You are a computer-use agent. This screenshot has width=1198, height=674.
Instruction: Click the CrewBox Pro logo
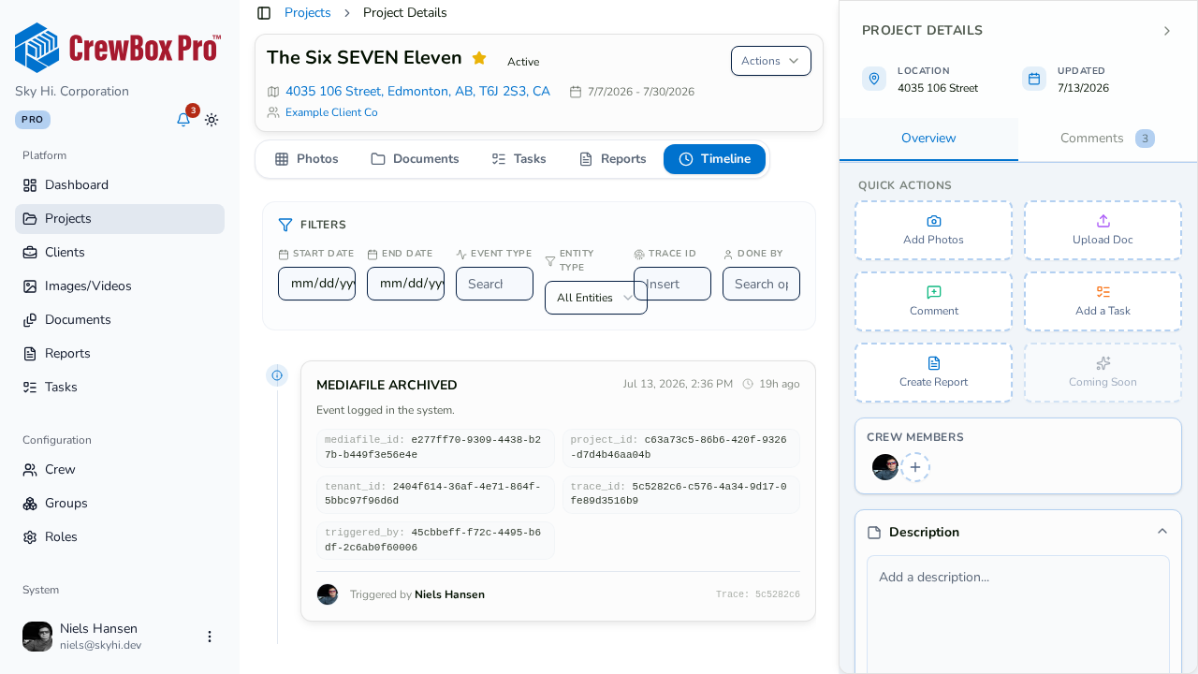(x=118, y=48)
